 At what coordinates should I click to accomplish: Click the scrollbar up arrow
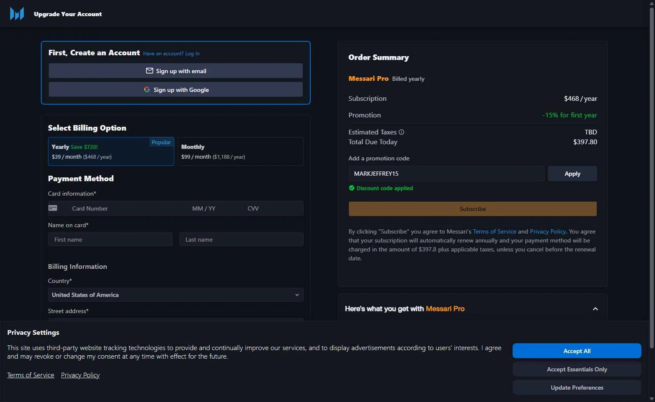coord(652,3)
